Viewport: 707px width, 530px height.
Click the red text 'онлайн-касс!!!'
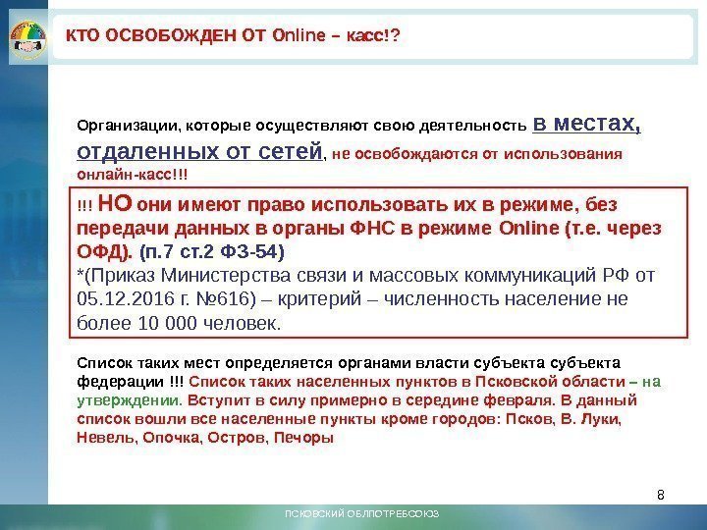[x=133, y=174]
